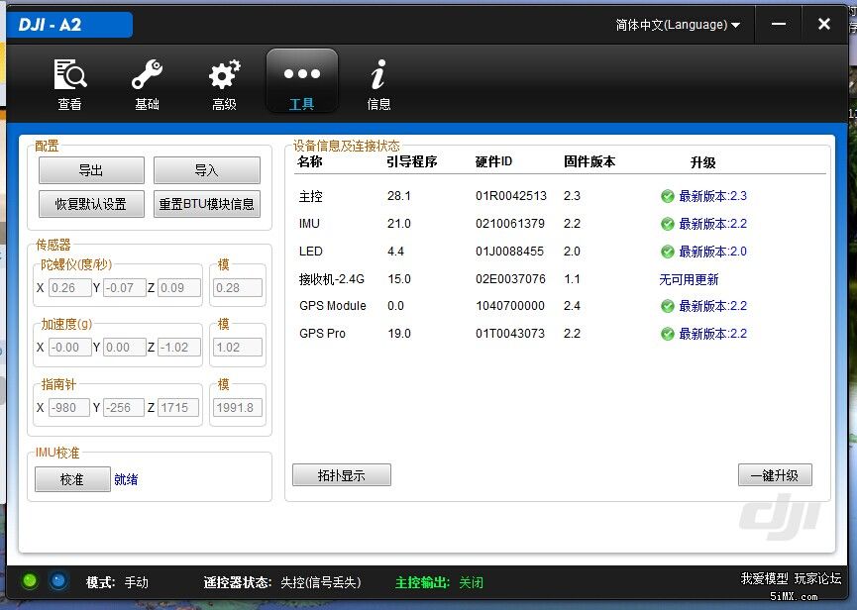Click hardware ID 1040700000
This screenshot has height=610, width=857.
coord(510,306)
